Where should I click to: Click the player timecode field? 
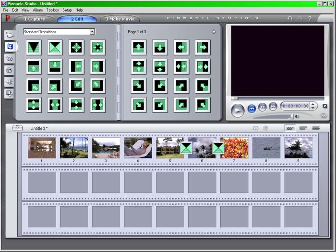(x=295, y=106)
